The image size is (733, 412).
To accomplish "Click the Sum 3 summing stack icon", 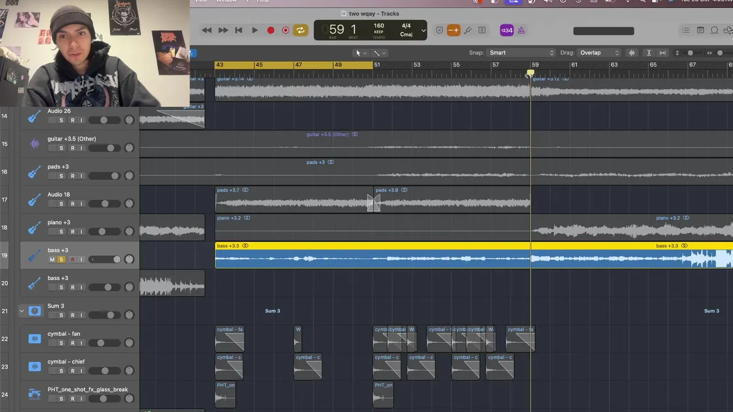I will pyautogui.click(x=35, y=311).
